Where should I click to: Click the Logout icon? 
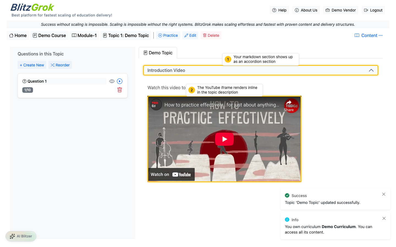366,10
